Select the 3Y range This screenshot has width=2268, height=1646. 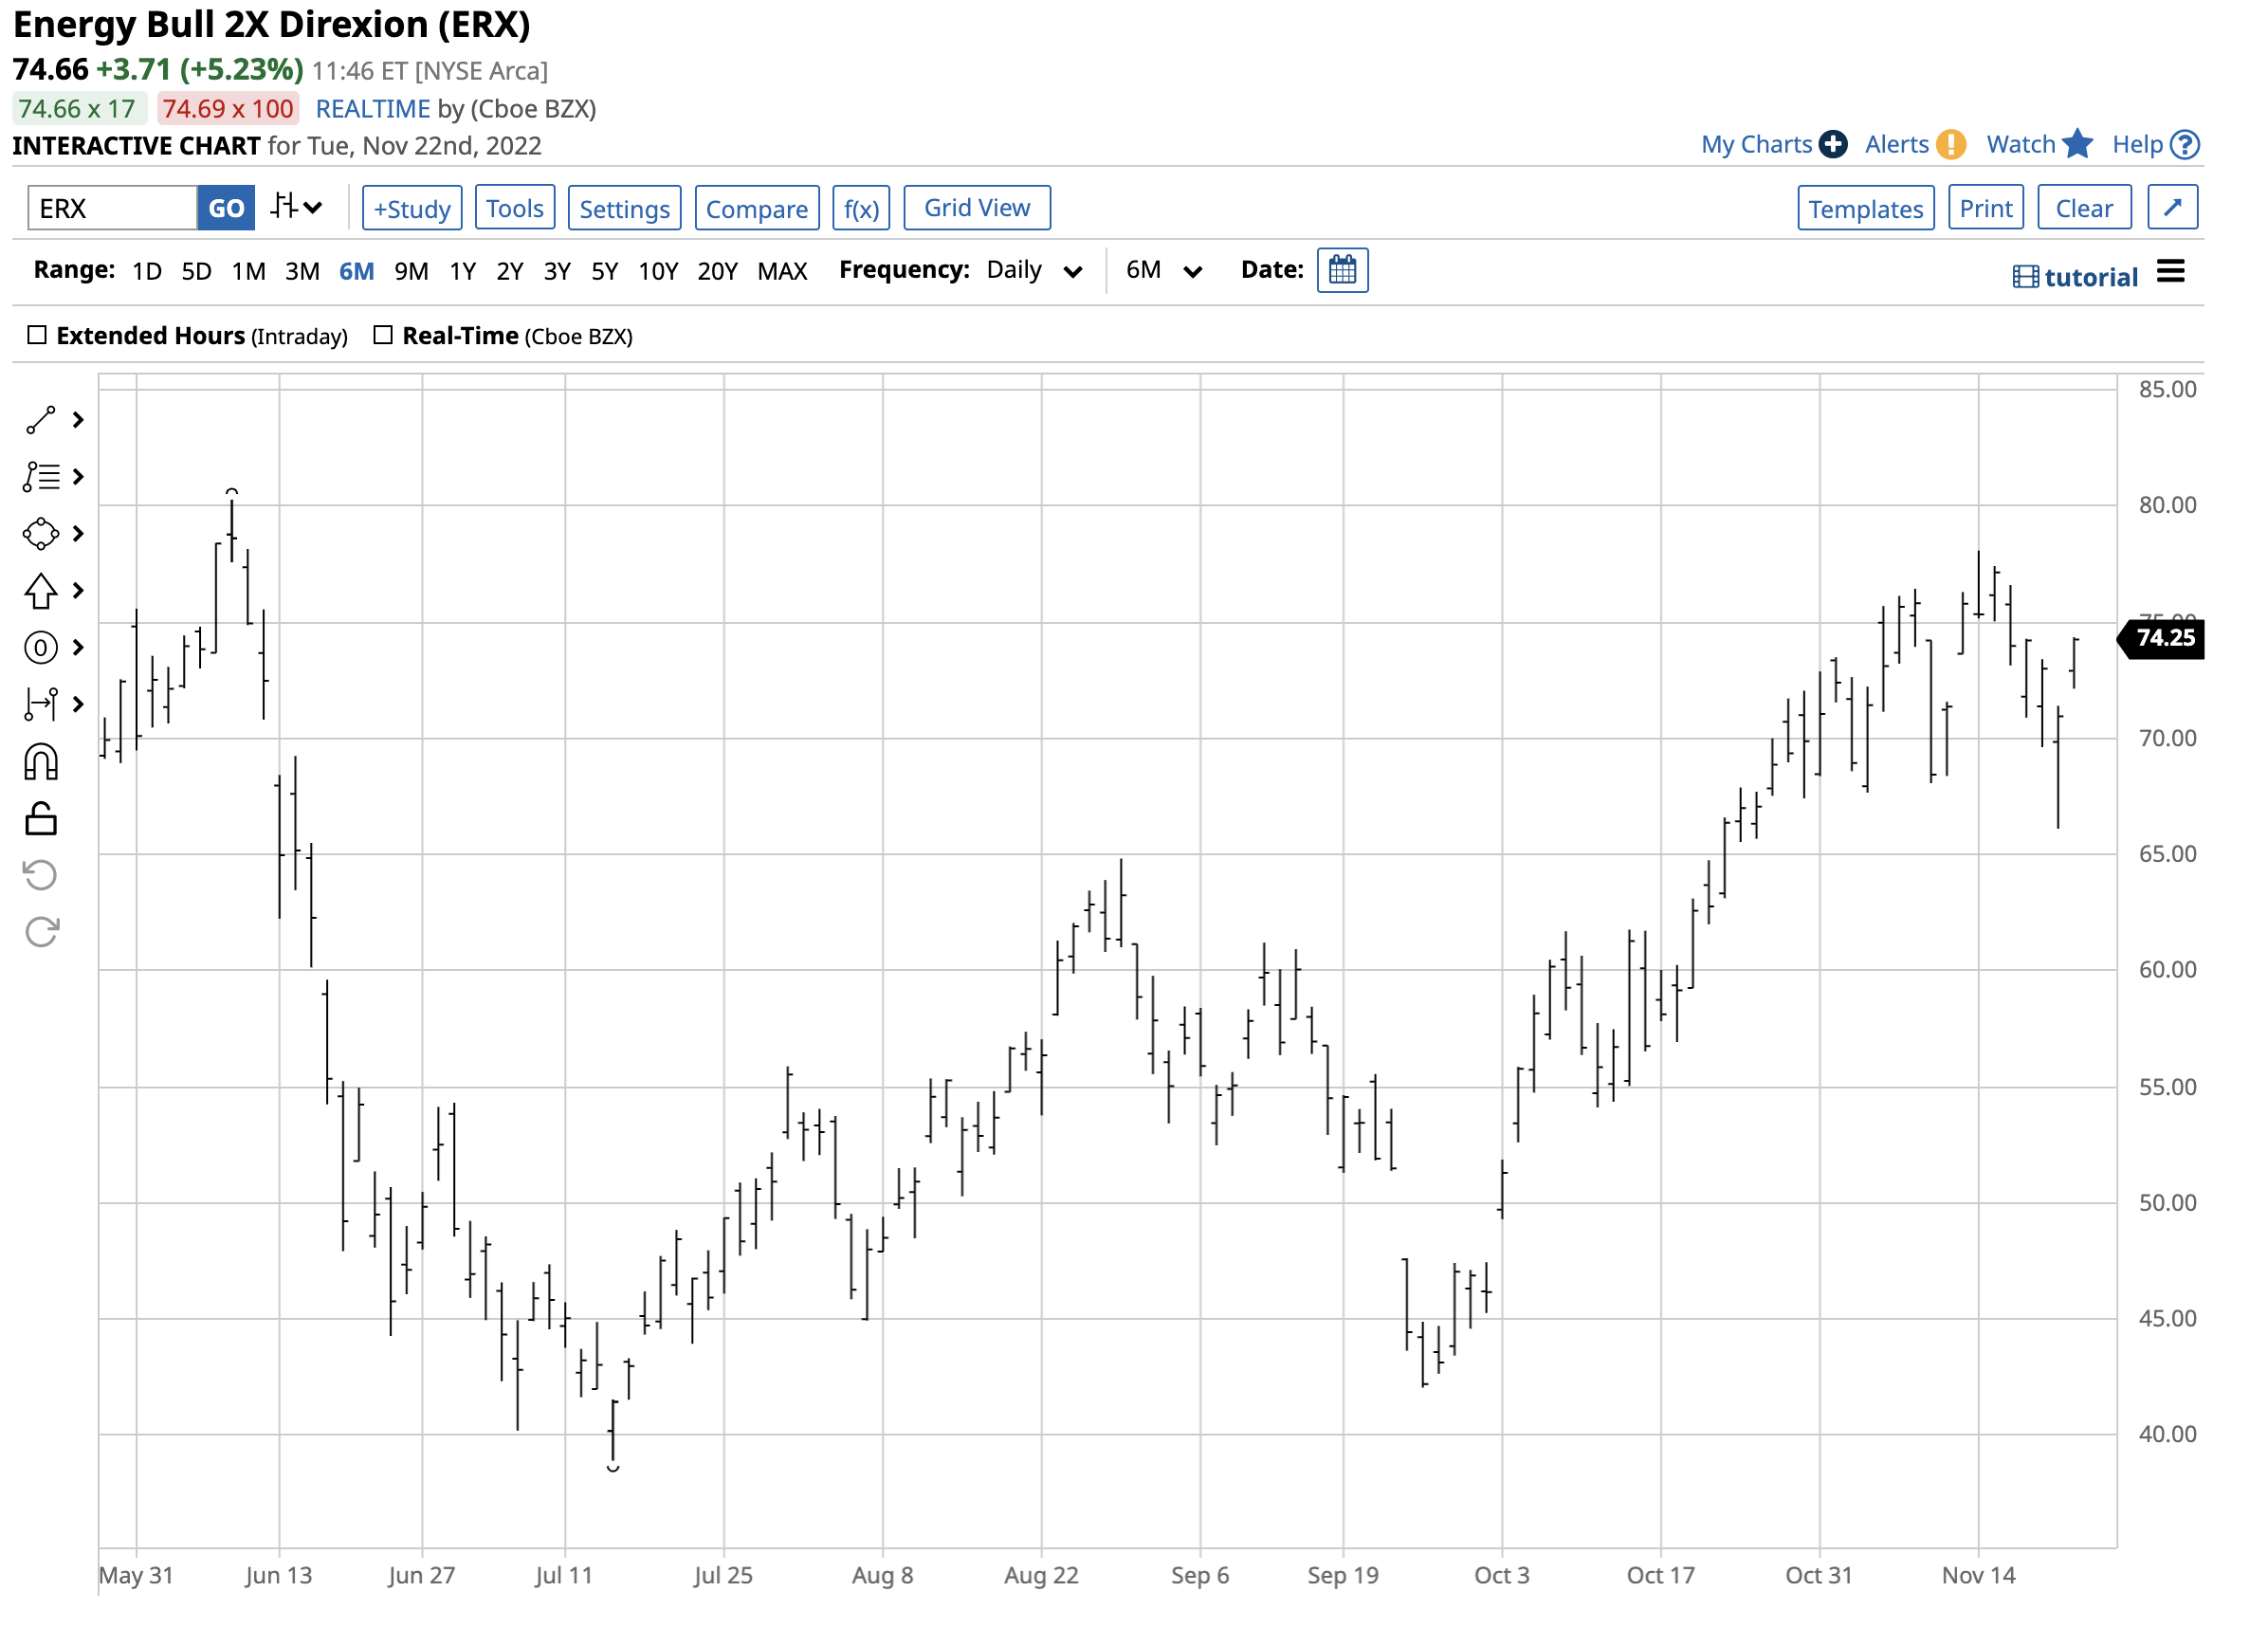[x=557, y=271]
